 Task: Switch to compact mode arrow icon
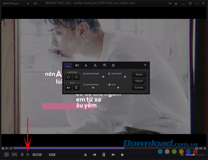coord(176,4)
